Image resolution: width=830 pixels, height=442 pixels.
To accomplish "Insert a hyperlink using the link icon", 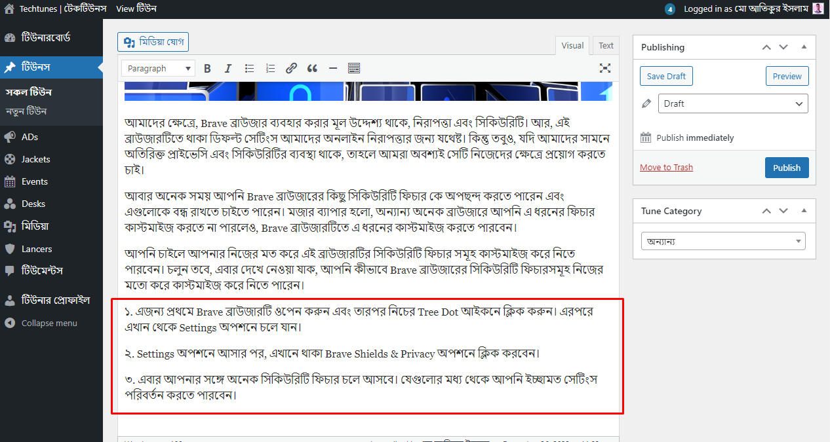I will 291,67.
